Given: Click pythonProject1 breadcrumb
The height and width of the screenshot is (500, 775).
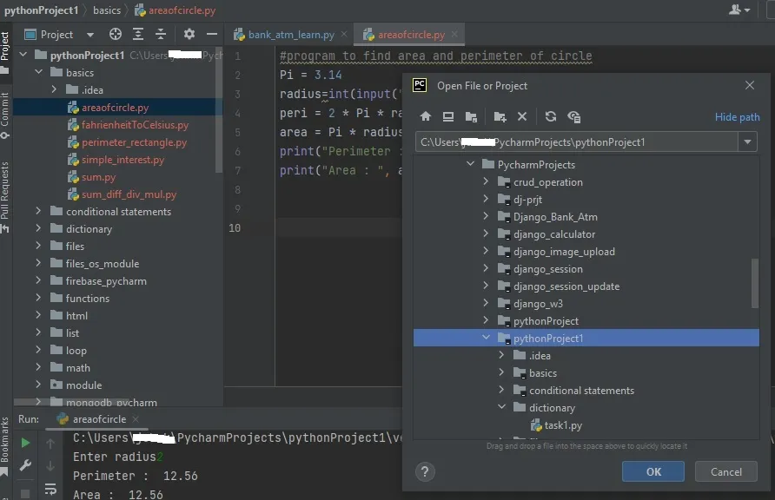Looking at the screenshot, I should pos(42,10).
